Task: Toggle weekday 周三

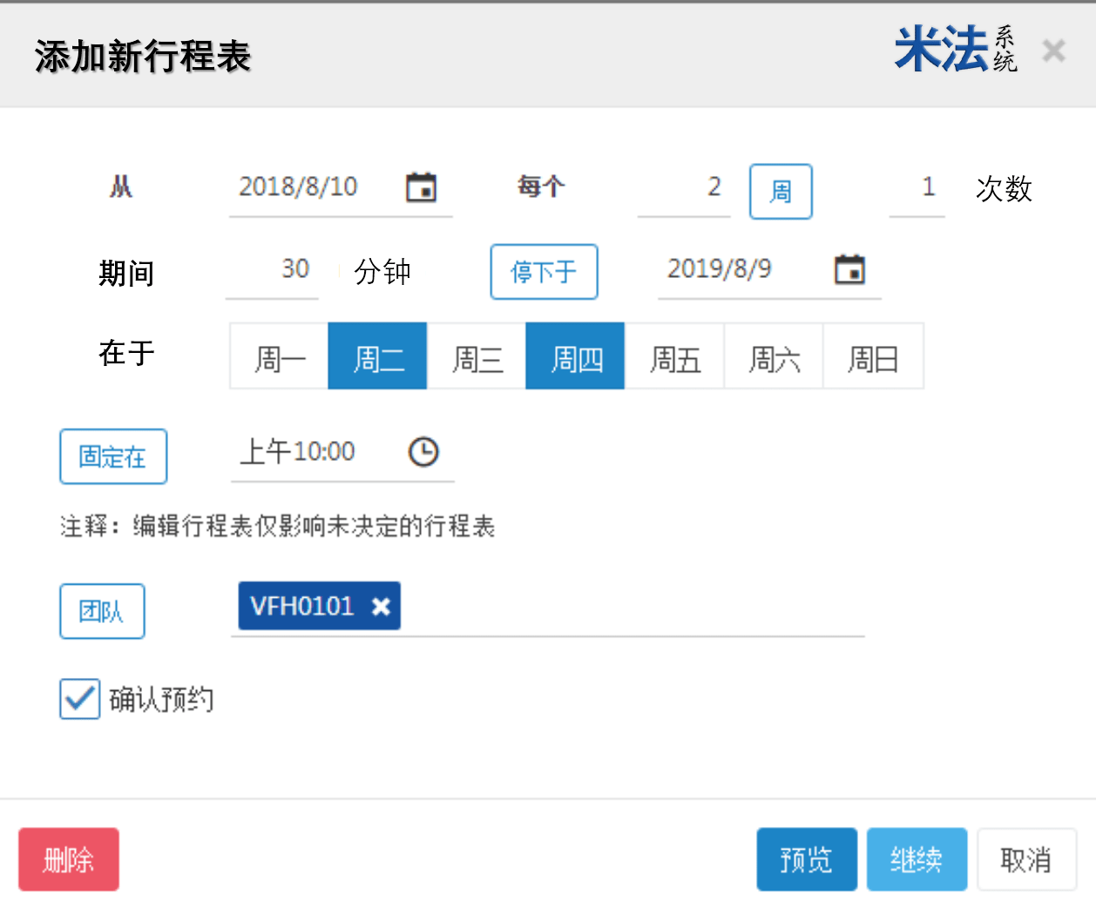Action: point(477,356)
